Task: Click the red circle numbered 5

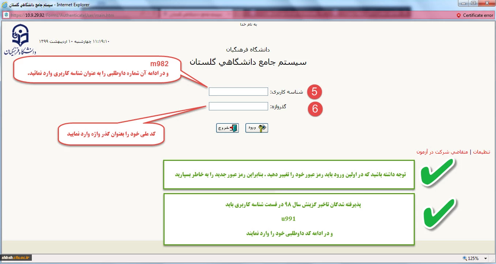Action: 314,92
